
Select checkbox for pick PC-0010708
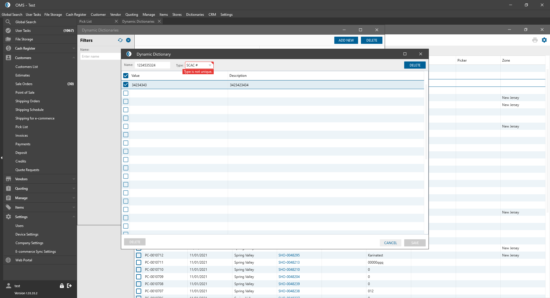pos(139,284)
